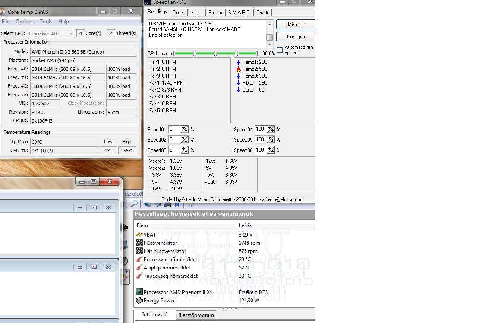Open the Options menu in Core Temp
Image resolution: width=497 pixels, height=323 pixels.
[25, 22]
